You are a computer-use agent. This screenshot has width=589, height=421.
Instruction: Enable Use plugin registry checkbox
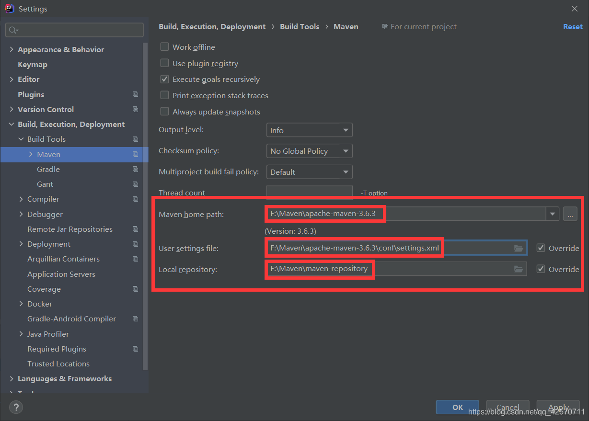tap(164, 63)
